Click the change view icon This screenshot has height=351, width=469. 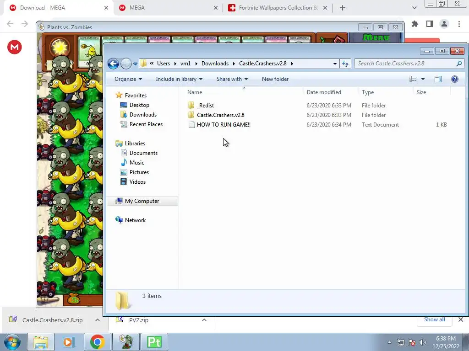(413, 79)
